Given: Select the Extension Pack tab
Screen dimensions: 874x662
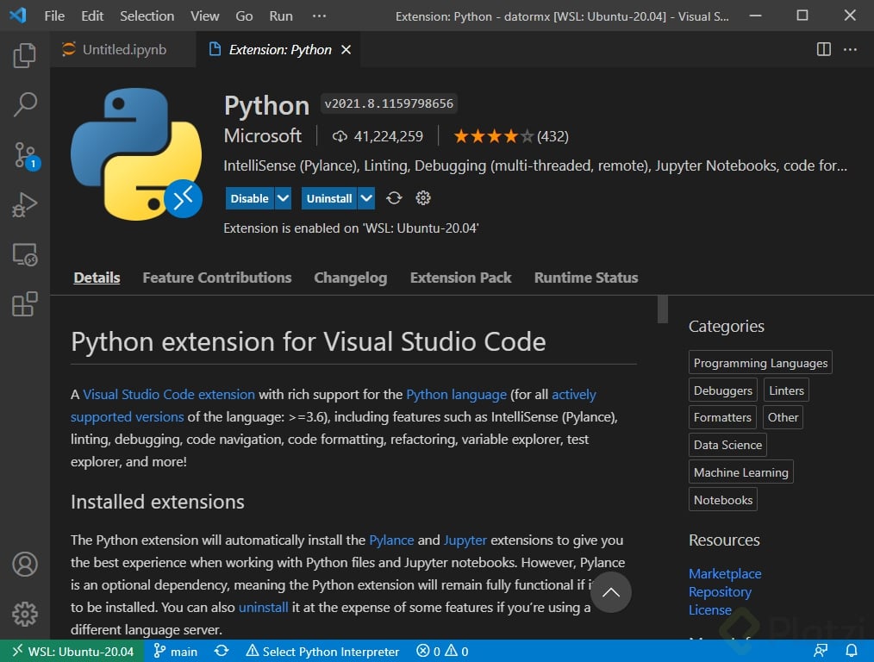Looking at the screenshot, I should click(460, 278).
